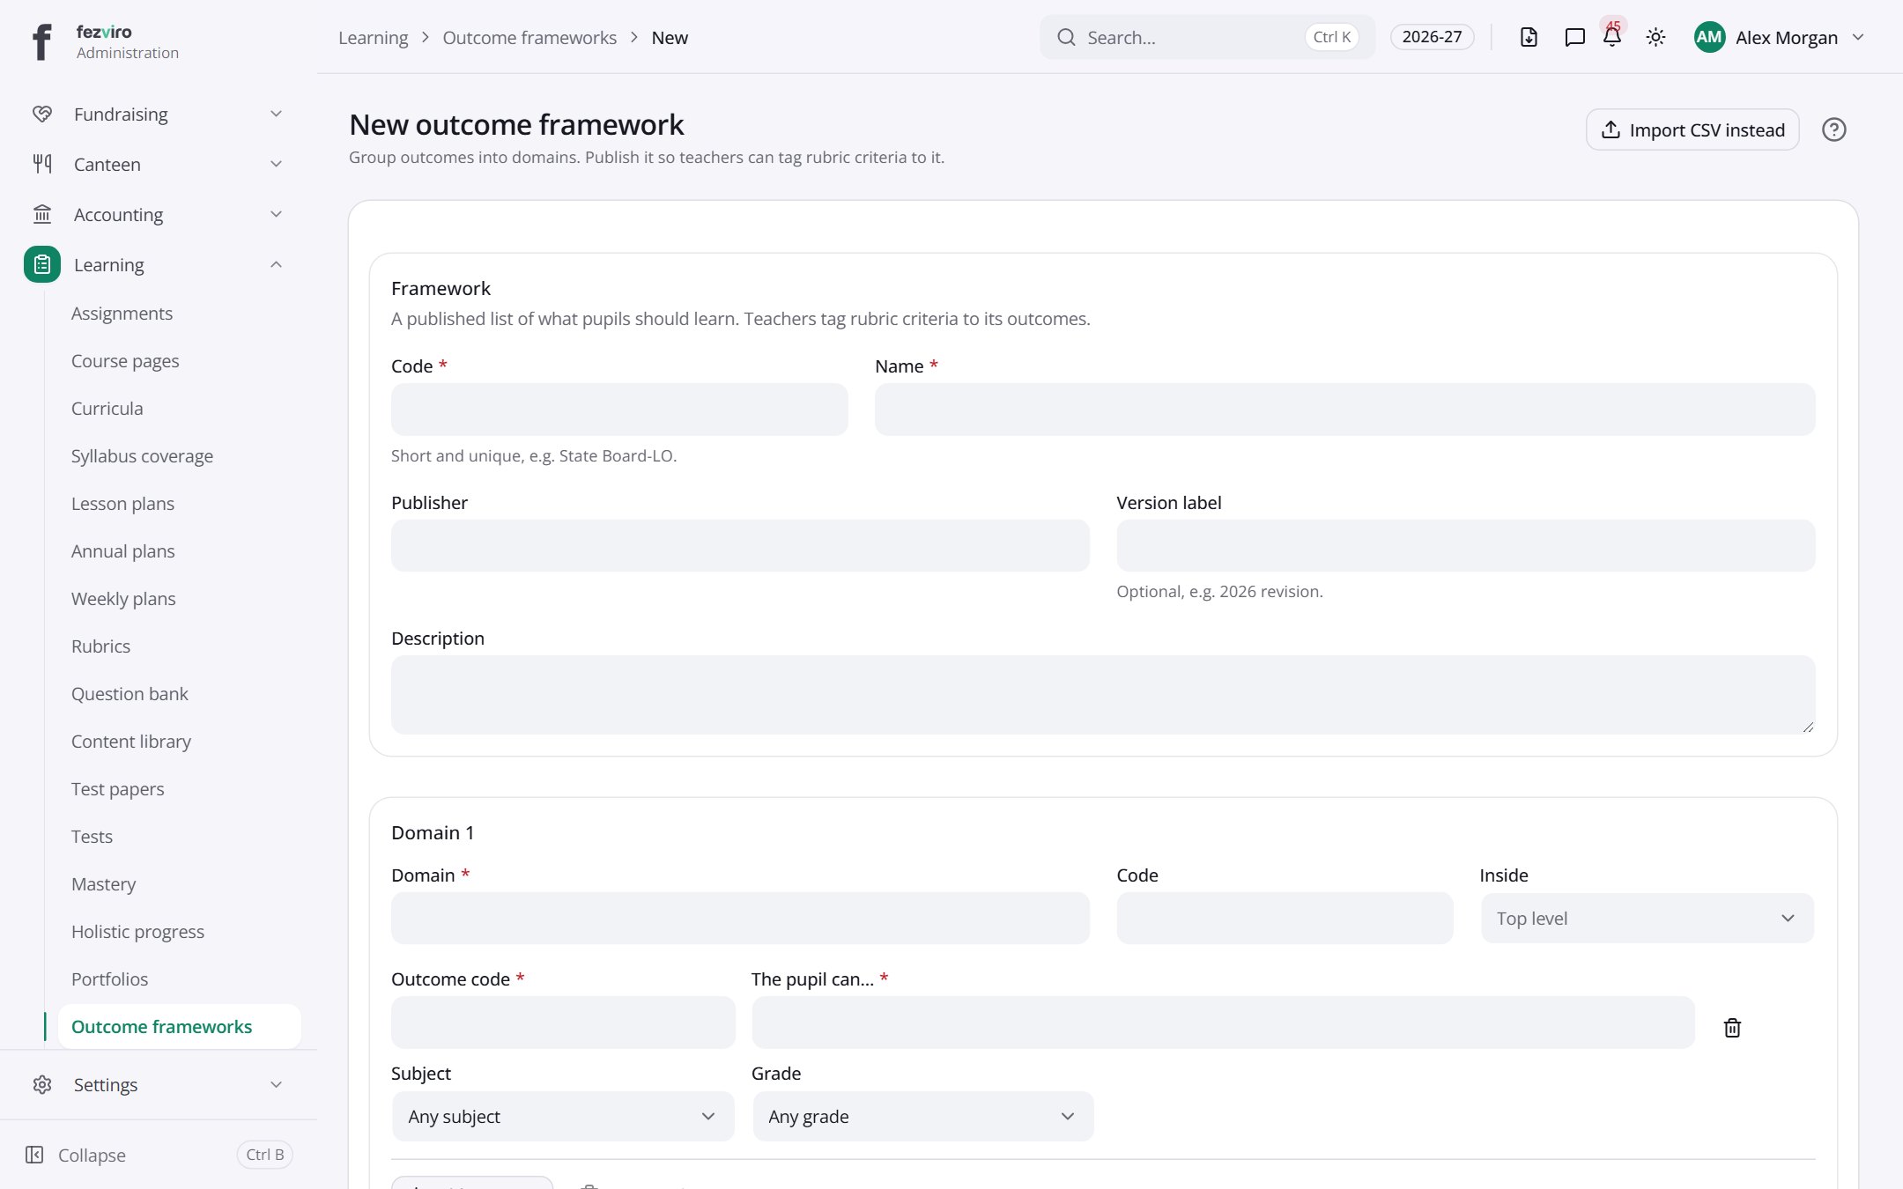
Task: Open Alex Morgan account menu chevron
Action: 1858,37
